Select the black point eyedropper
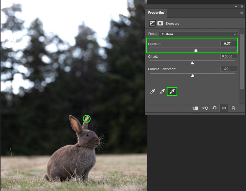 153,92
